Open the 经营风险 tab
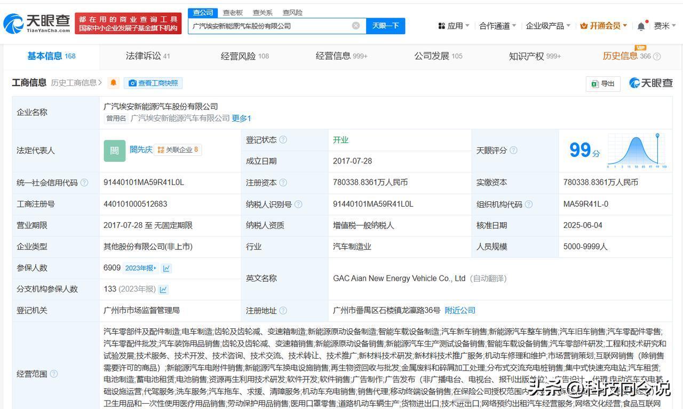Viewport: 683px width, 409px height. 245,56
